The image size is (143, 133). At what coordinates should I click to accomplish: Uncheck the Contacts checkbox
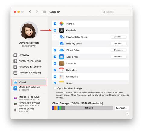[x=55, y=63]
